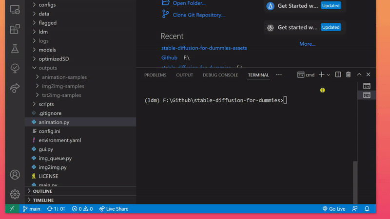Focus the terminal command prompt
This screenshot has height=219, width=390.
pos(215,100)
